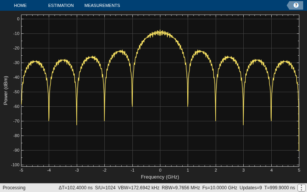Click the -100 tick label on power axis
The width and height of the screenshot is (307, 192).
15,165
